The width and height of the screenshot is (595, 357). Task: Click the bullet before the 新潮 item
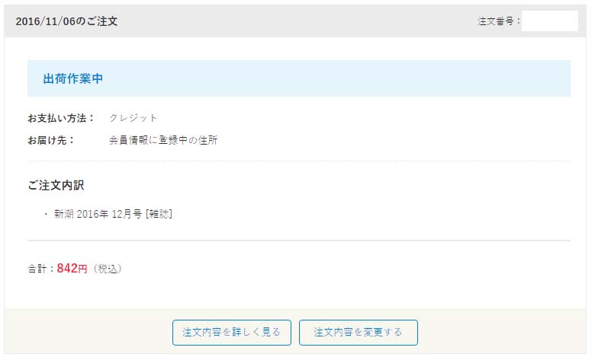pos(46,215)
